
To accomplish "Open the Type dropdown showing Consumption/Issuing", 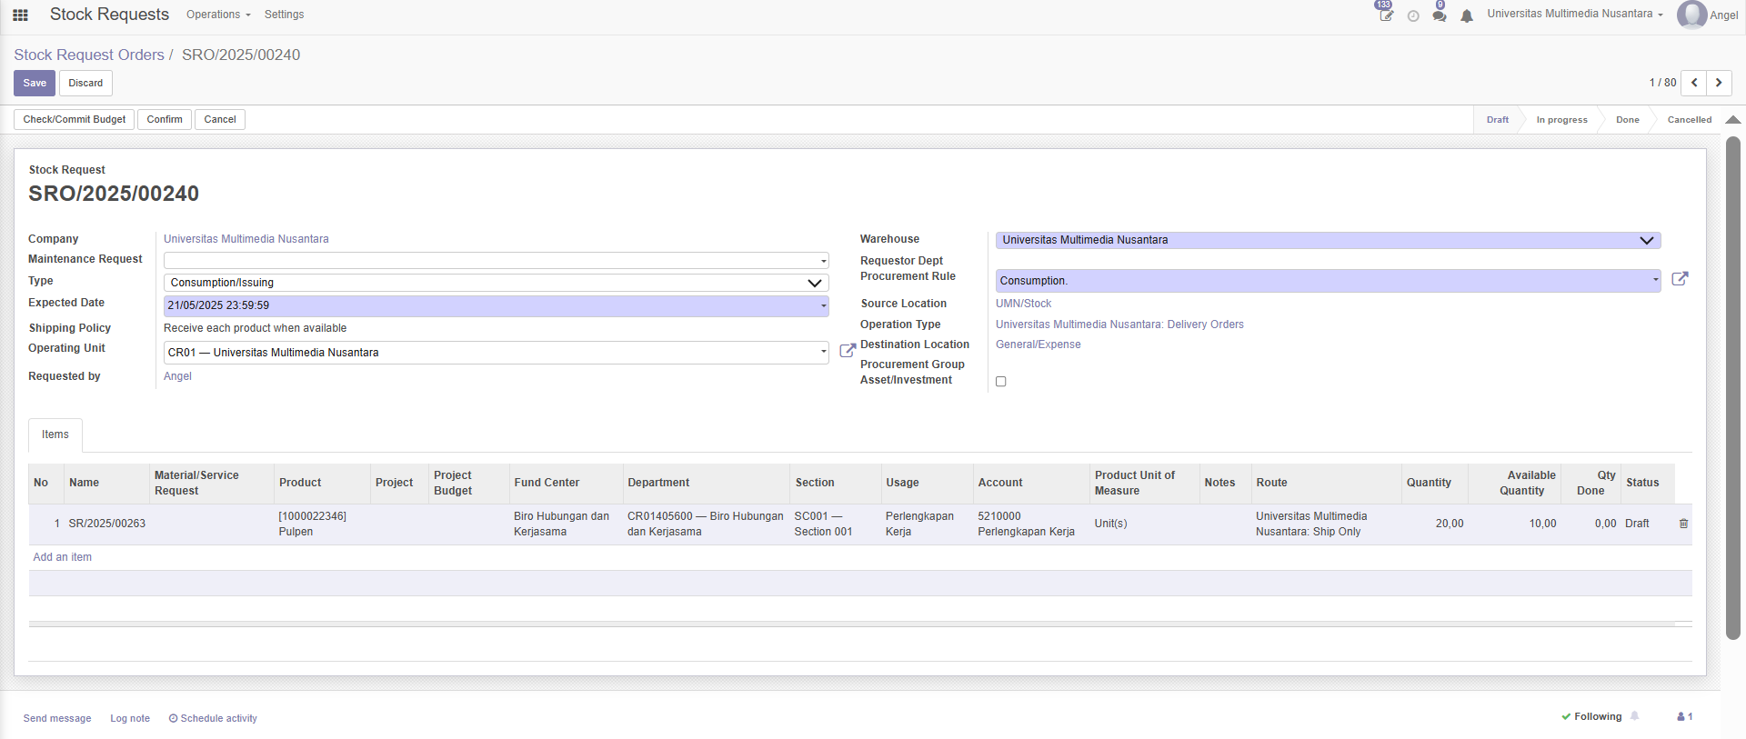I will tap(496, 283).
